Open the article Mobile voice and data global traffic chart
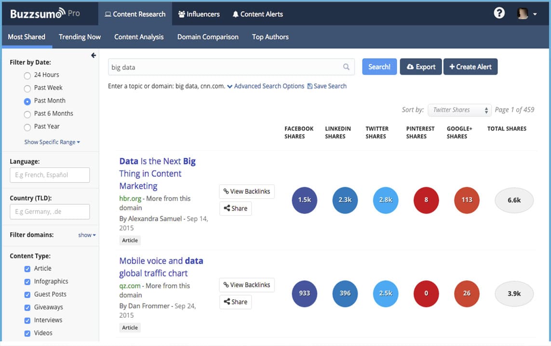 161,267
